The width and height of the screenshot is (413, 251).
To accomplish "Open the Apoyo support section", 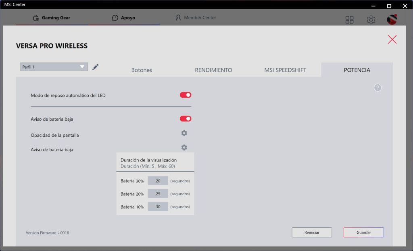I will pos(124,18).
